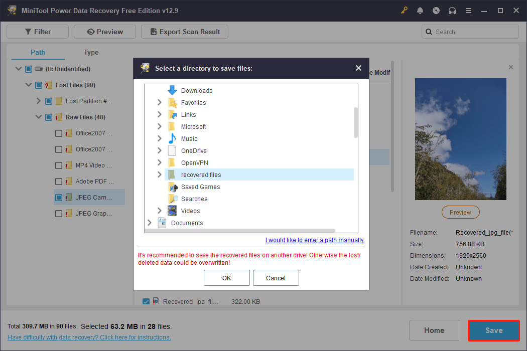Click Export Scan Result
Image resolution: width=527 pixels, height=351 pixels.
point(185,32)
